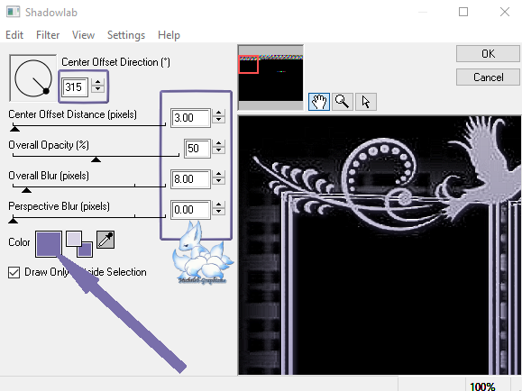Click the swap colors overlapping squares icon
Screen dimensions: 522x391
pos(79,244)
